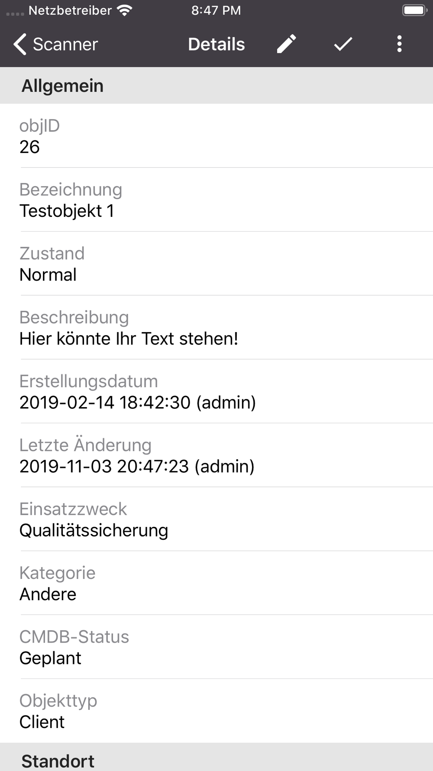This screenshot has height=771, width=433.
Task: Go back to Scanner
Action: 65,44
